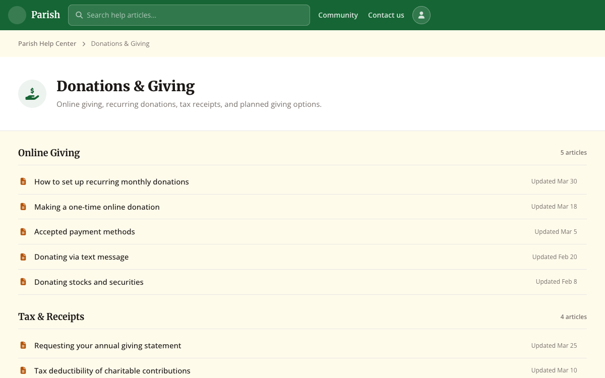Click the Donations & Giving hand-dollar icon
Viewport: 605px width, 378px height.
click(32, 94)
